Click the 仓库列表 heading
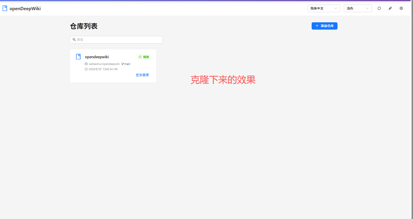Viewport: 413px width, 219px height. (x=84, y=26)
